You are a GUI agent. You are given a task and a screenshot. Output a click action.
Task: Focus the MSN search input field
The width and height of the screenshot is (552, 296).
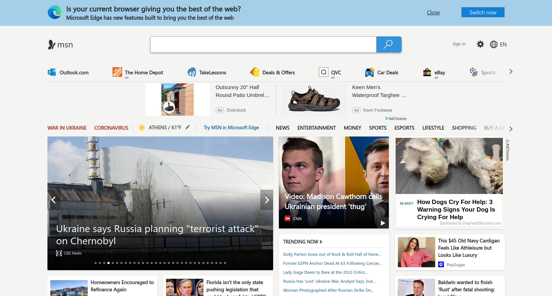pos(263,45)
